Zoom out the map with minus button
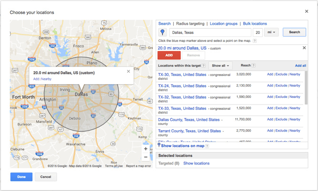The height and width of the screenshot is (191, 318). tap(146, 157)
